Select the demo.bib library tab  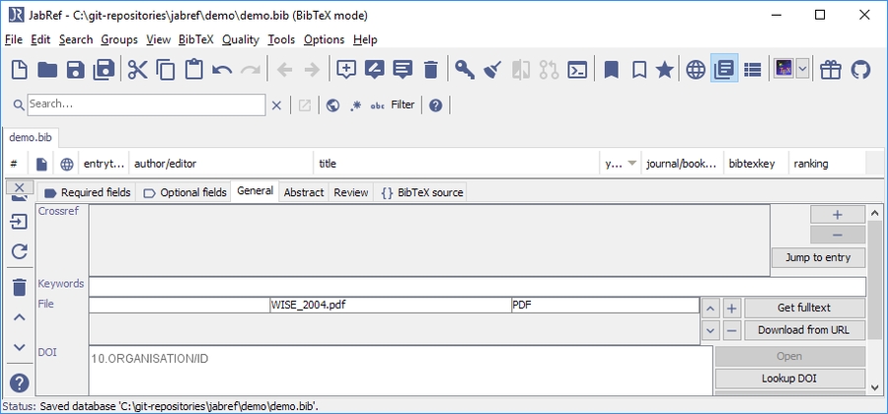31,137
